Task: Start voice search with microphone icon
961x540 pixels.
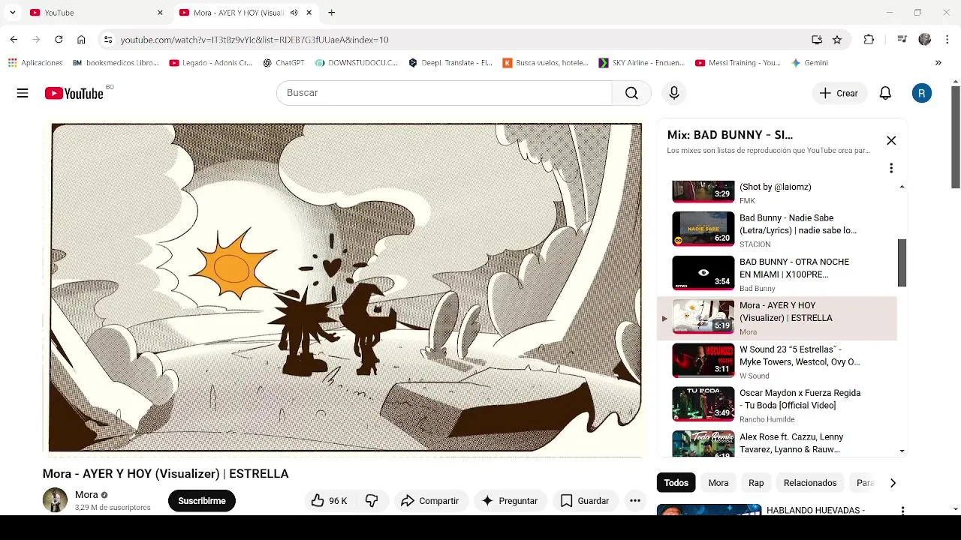Action: (674, 93)
